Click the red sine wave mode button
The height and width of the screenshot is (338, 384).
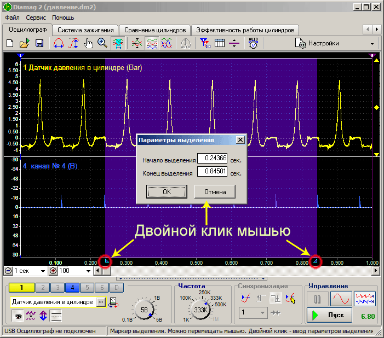pos(341,299)
